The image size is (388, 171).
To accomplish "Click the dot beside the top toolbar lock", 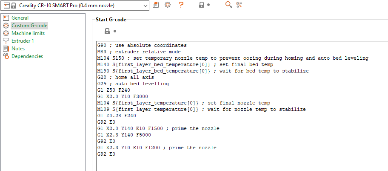I will (208, 5).
